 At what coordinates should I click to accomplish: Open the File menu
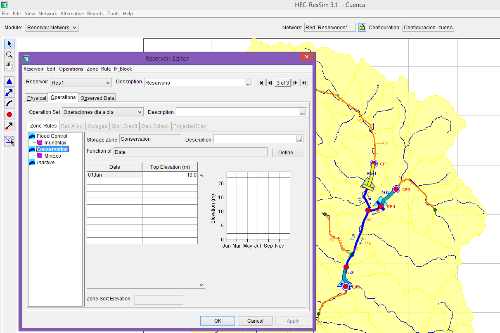[x=5, y=14]
